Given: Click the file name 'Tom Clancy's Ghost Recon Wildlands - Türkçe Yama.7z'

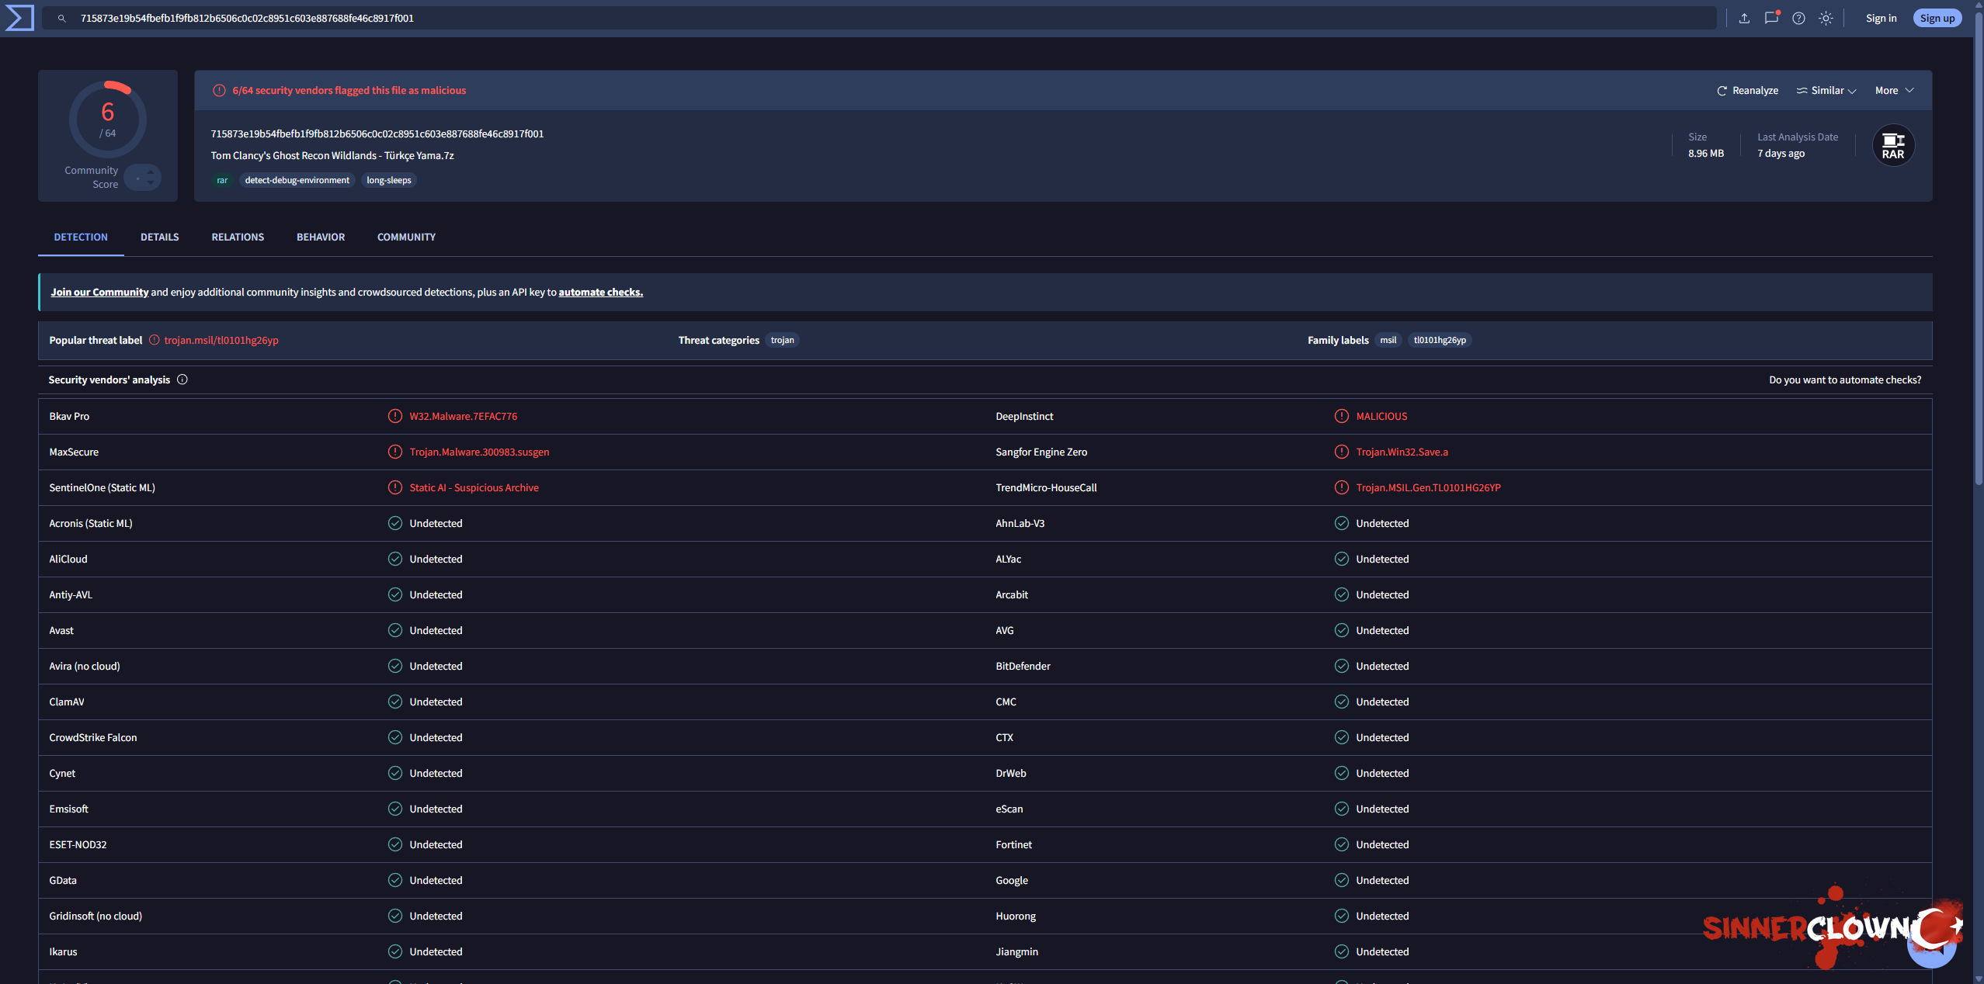Looking at the screenshot, I should click(x=332, y=155).
